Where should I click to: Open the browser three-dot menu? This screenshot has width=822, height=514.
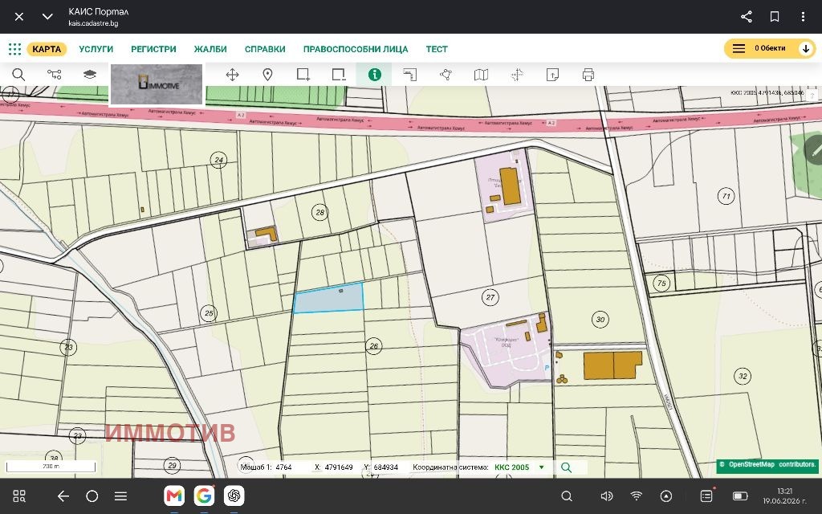[x=803, y=17]
